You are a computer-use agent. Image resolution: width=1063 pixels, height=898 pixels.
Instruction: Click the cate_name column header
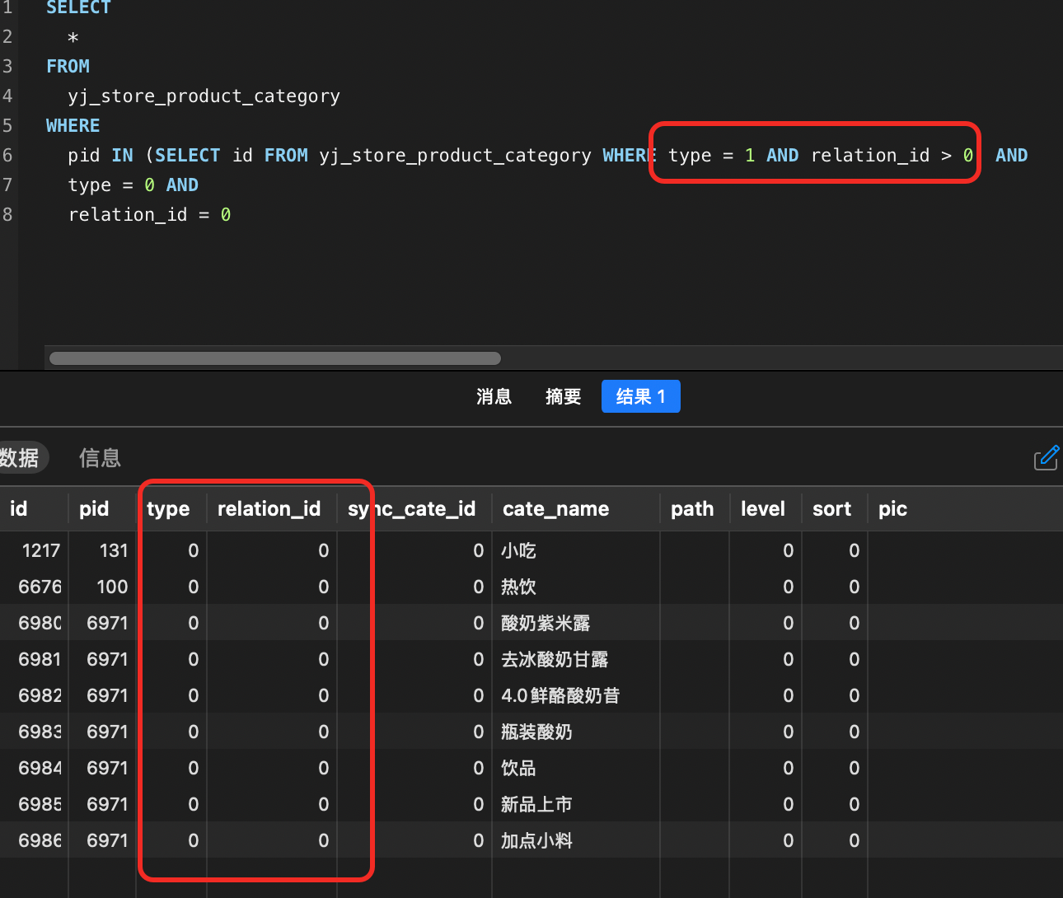coord(556,508)
